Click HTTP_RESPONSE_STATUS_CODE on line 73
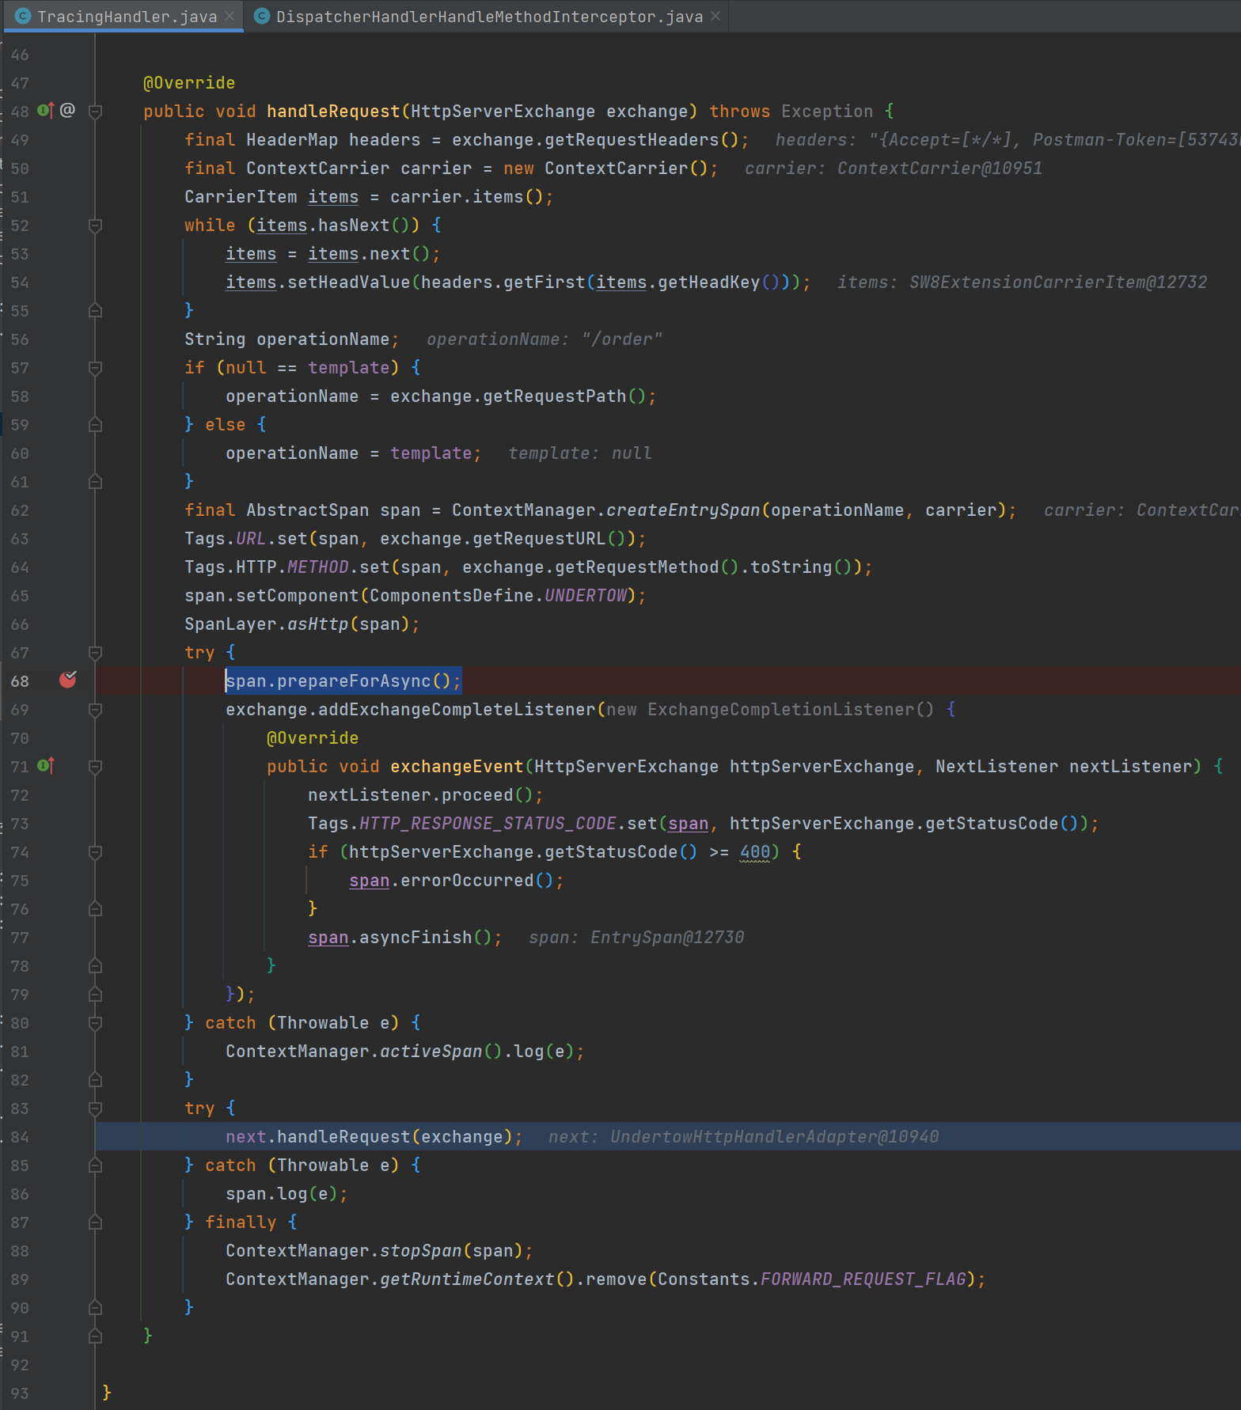 pos(488,824)
